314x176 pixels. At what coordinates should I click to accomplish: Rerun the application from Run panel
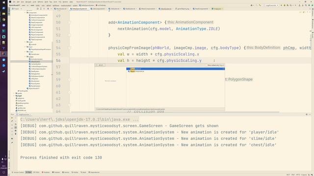(x=12, y=118)
